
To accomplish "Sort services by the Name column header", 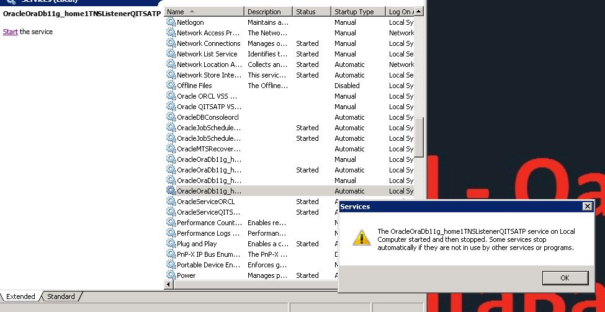I will (x=205, y=12).
